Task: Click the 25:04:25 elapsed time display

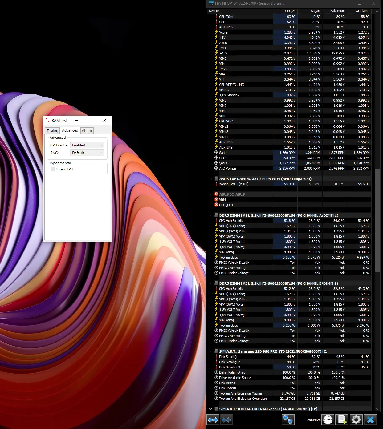Action: coord(314,420)
